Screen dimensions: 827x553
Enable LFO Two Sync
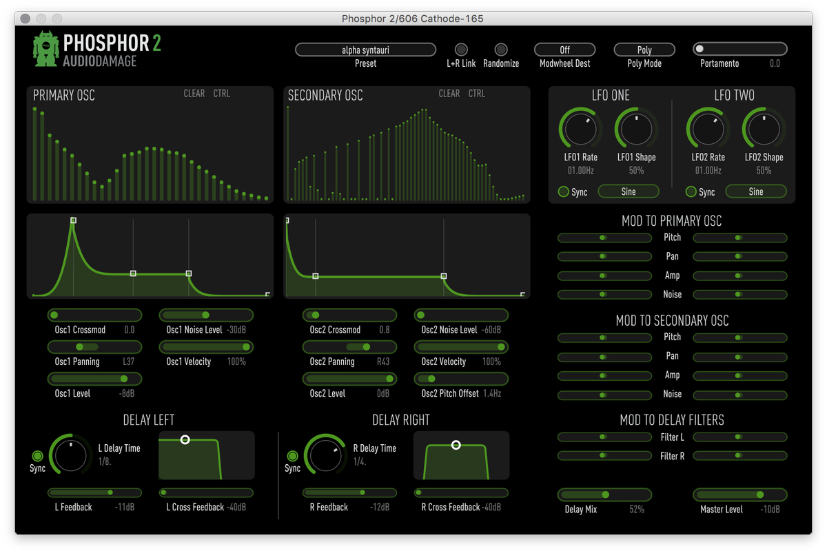tap(691, 191)
